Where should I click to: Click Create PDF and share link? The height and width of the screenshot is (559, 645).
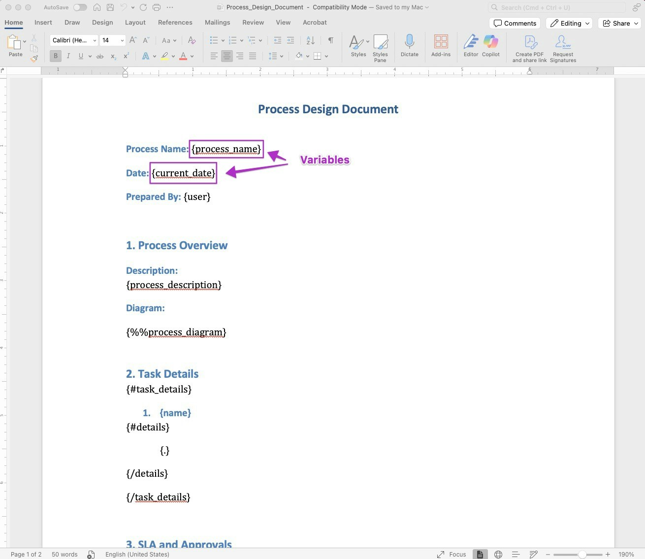point(529,48)
